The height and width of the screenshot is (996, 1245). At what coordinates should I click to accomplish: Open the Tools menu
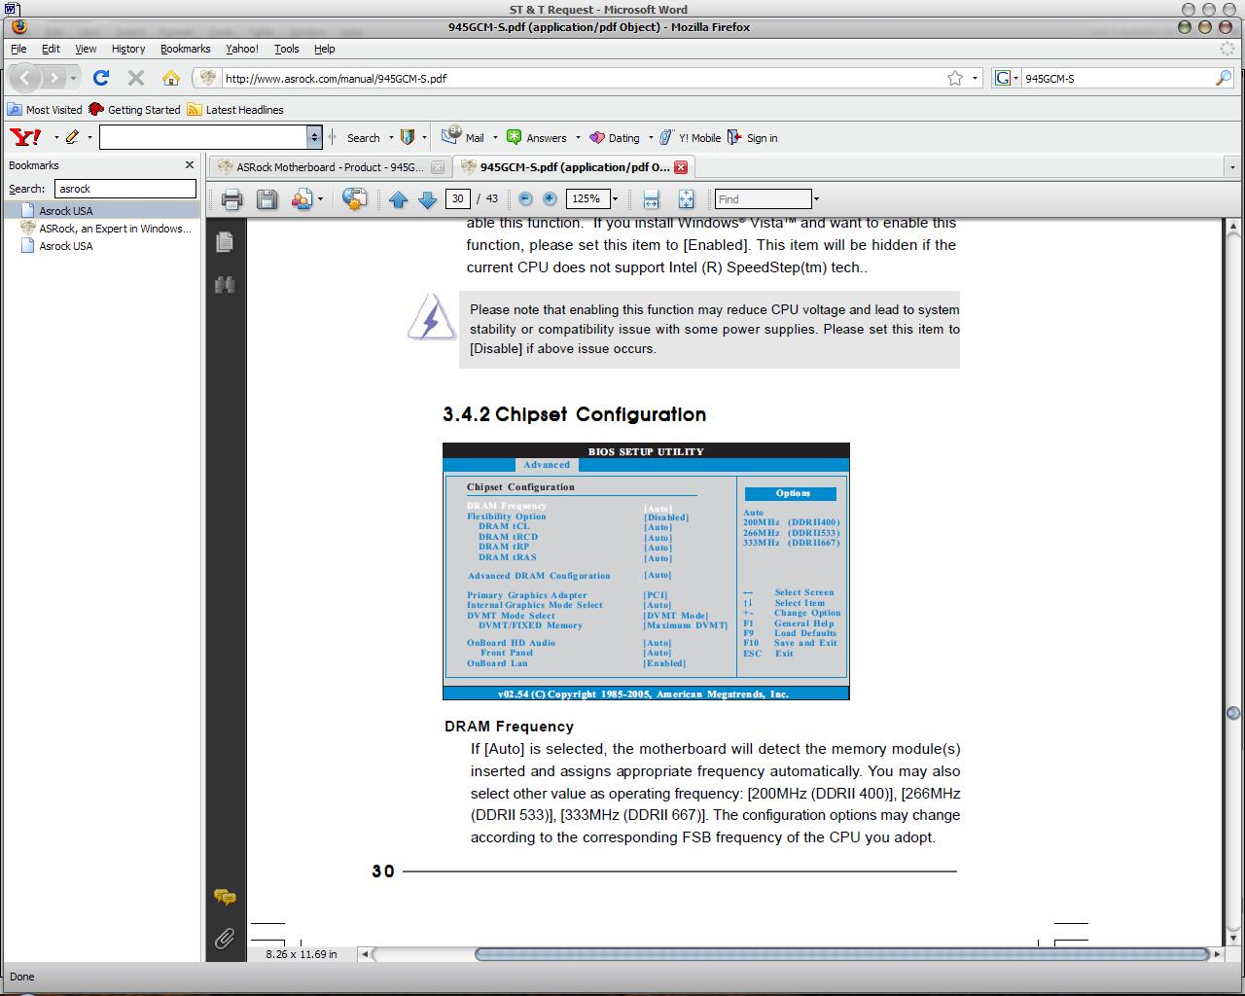coord(286,49)
